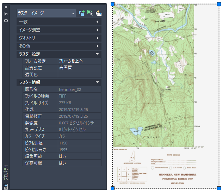The width and height of the screenshot is (222, 192).
Task: Click the 最終修正 date value
Action: click(80, 116)
